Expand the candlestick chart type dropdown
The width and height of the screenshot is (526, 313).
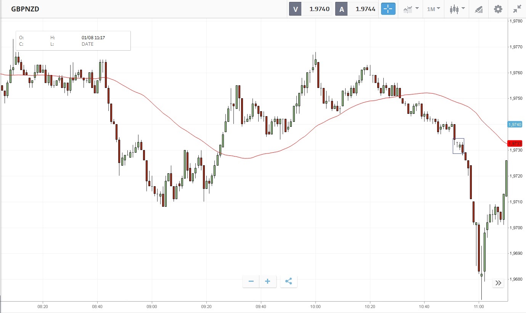pos(457,9)
